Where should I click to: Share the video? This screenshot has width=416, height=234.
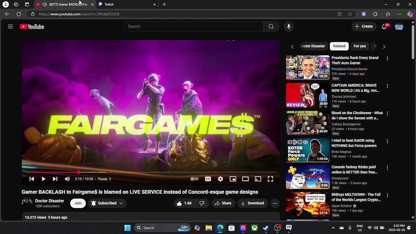(x=223, y=203)
